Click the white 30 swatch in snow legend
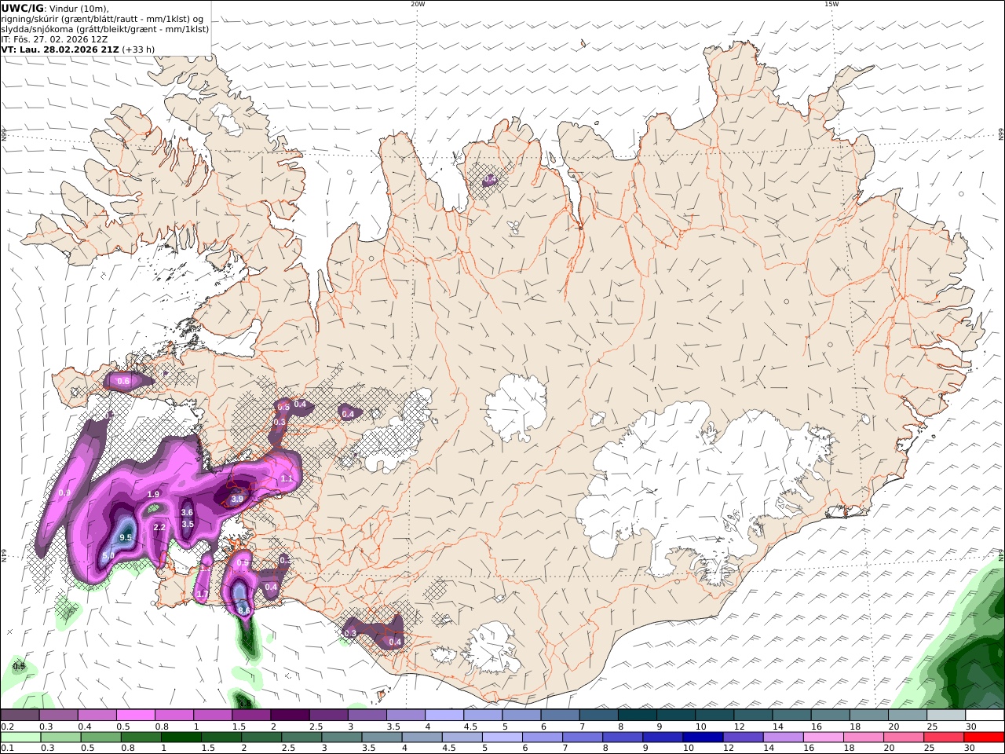The image size is (1005, 754). (985, 716)
